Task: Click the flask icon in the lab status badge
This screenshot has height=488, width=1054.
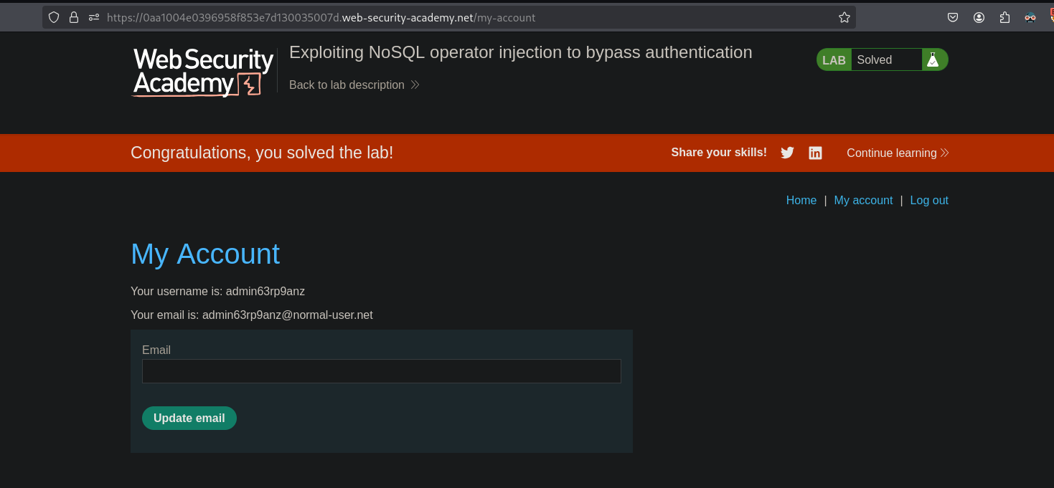Action: click(x=933, y=60)
